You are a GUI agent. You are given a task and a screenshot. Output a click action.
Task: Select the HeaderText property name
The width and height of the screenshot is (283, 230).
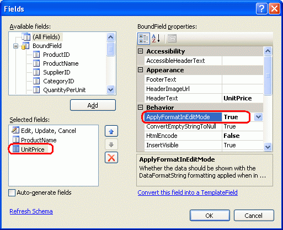[183, 98]
